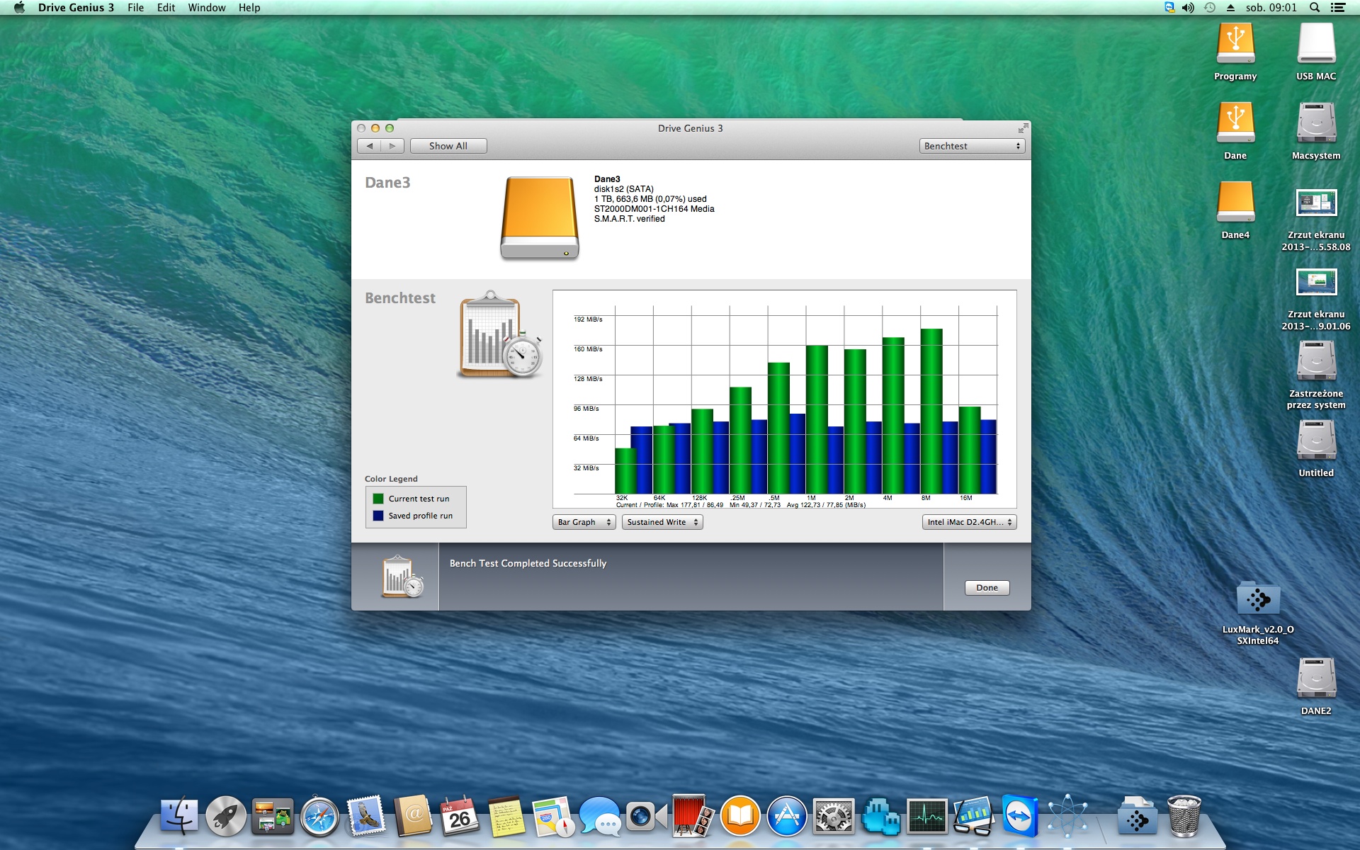This screenshot has height=850, width=1360.
Task: Open Mail from the Dock
Action: click(366, 816)
